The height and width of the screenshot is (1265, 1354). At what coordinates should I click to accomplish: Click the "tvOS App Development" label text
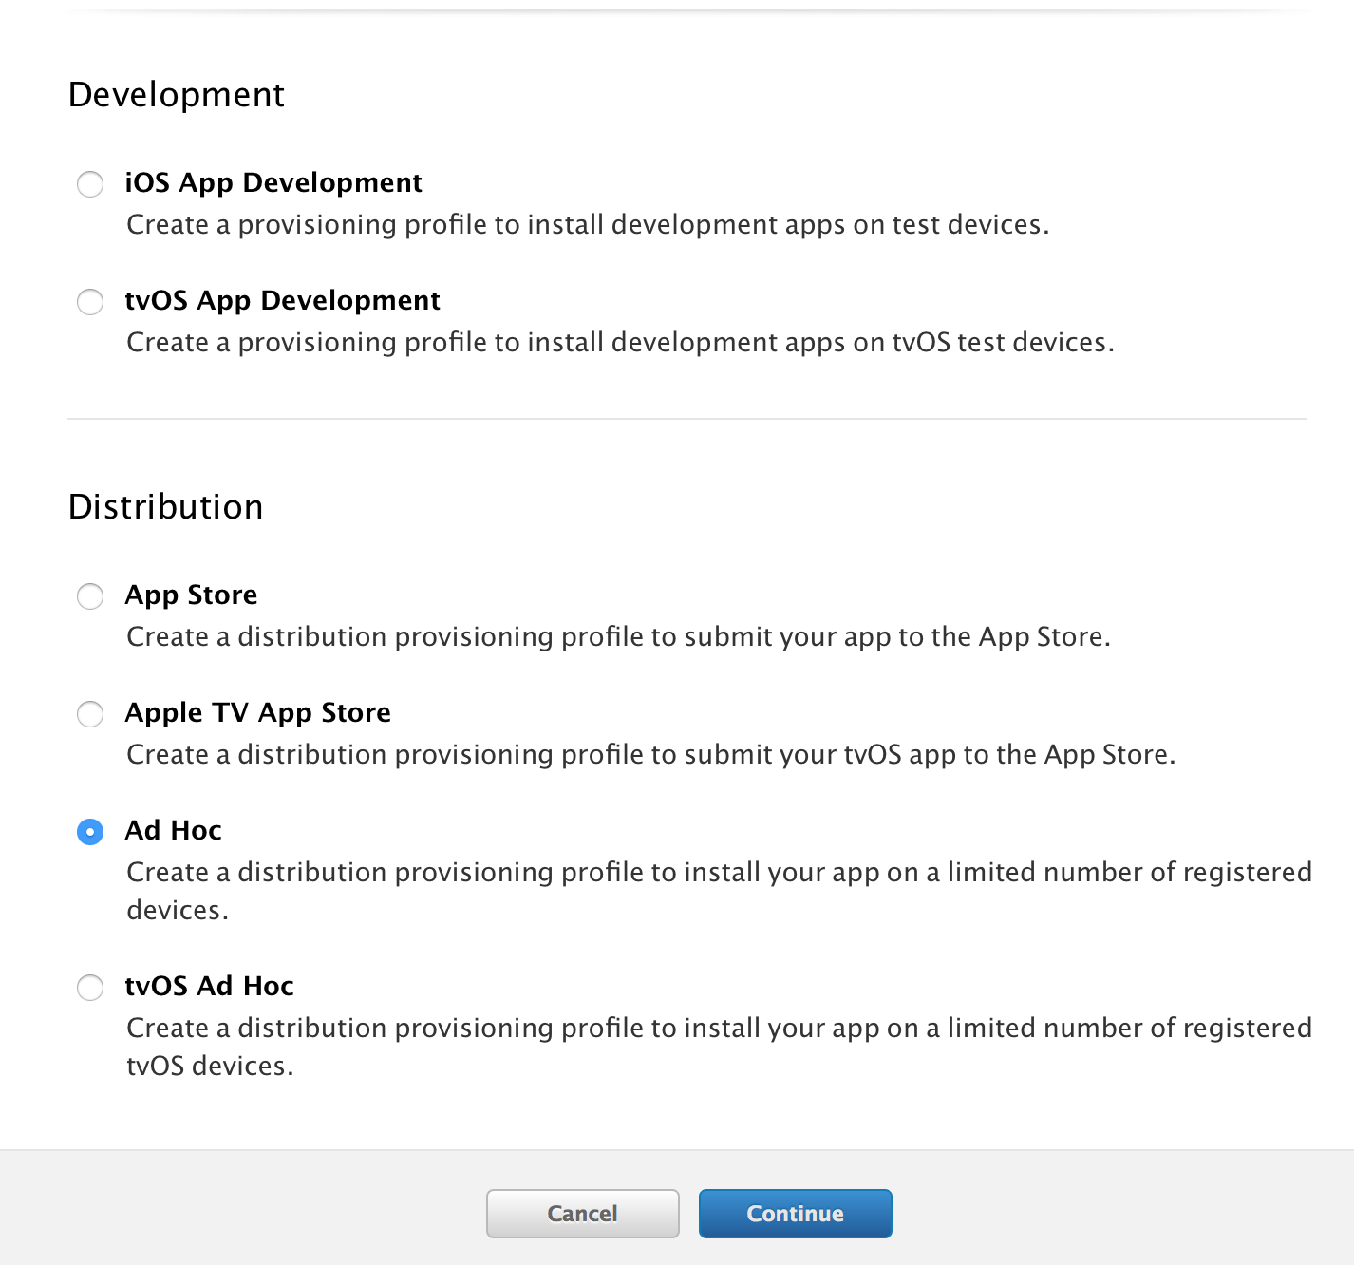click(282, 300)
